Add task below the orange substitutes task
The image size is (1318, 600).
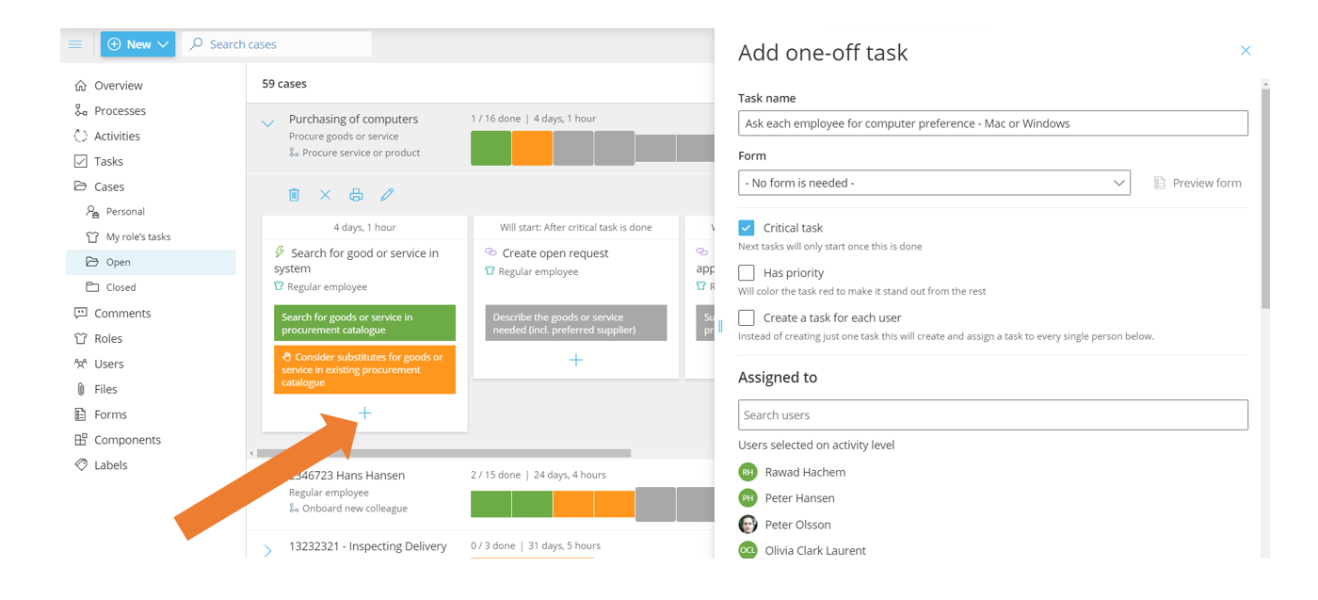(364, 413)
